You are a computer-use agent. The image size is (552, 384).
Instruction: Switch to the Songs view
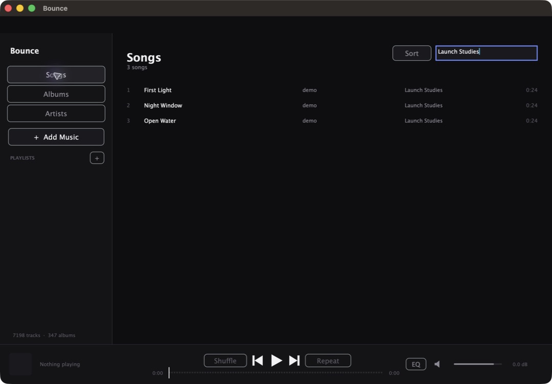[56, 75]
